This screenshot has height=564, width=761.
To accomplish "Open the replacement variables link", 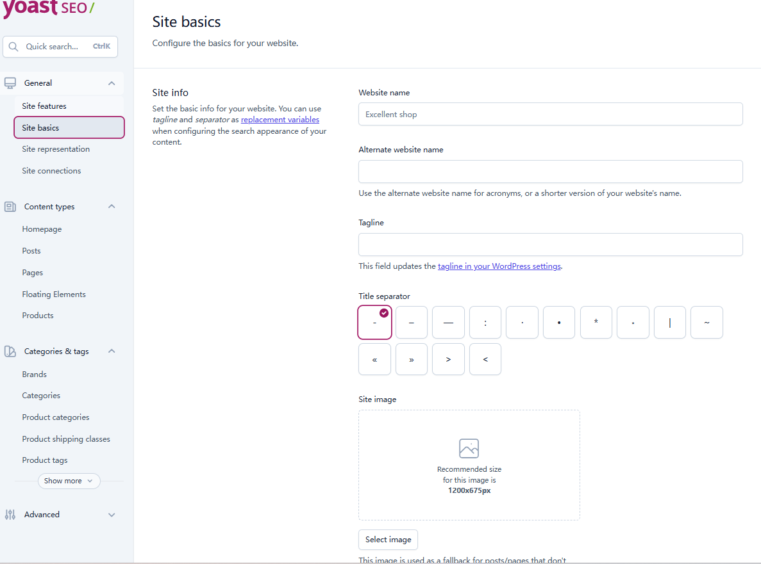I will point(280,120).
